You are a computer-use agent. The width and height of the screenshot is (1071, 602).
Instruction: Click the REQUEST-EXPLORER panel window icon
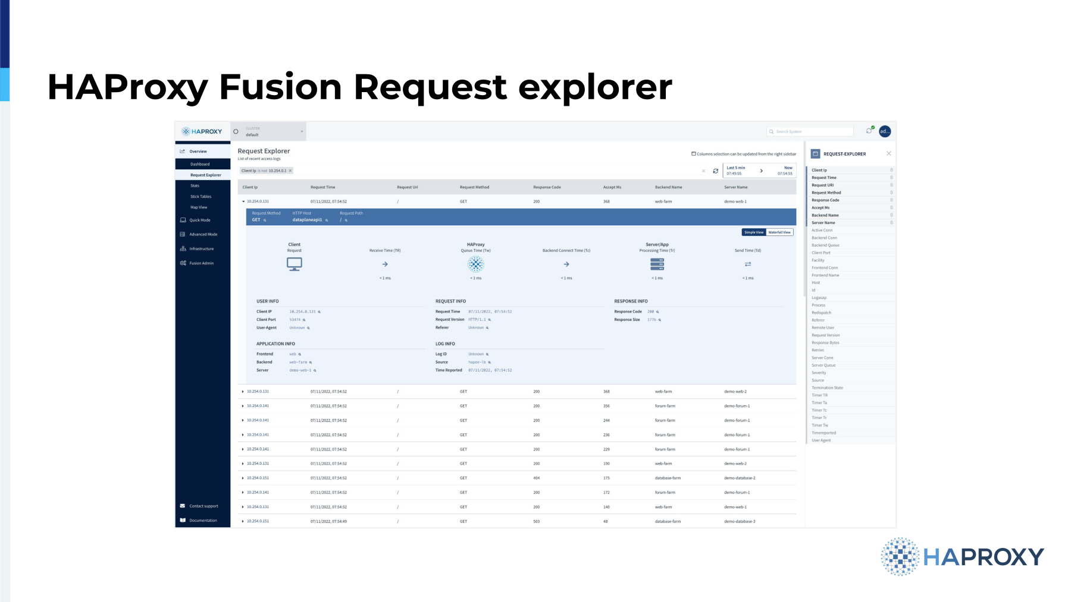pos(816,154)
